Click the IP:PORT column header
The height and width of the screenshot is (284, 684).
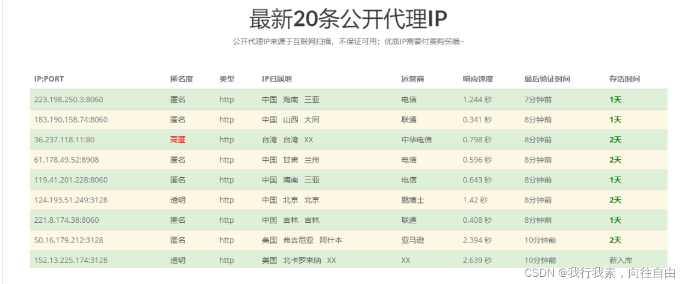(49, 79)
